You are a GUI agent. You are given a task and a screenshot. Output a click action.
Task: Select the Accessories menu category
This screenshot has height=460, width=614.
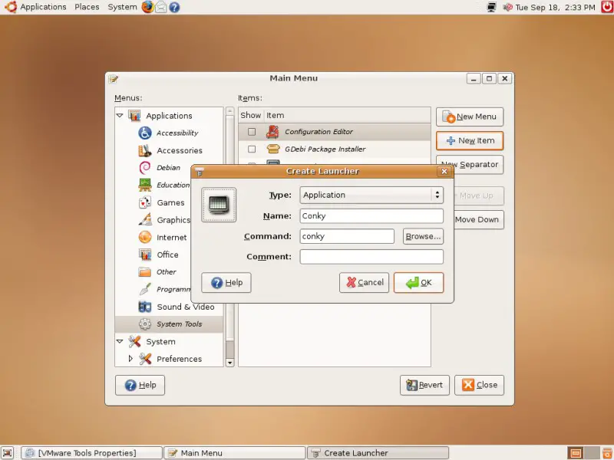180,150
